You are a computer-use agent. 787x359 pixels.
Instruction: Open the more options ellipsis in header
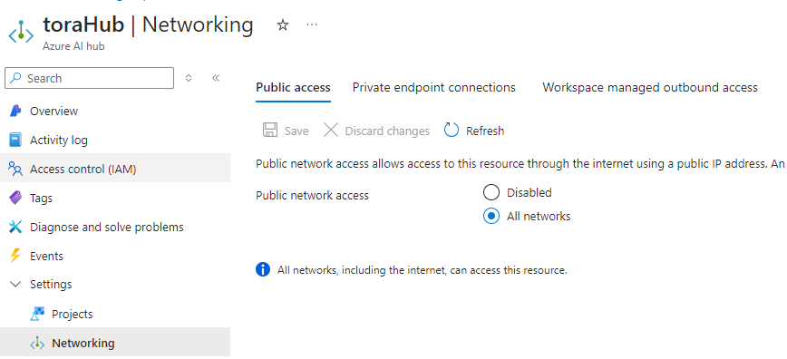pos(312,24)
